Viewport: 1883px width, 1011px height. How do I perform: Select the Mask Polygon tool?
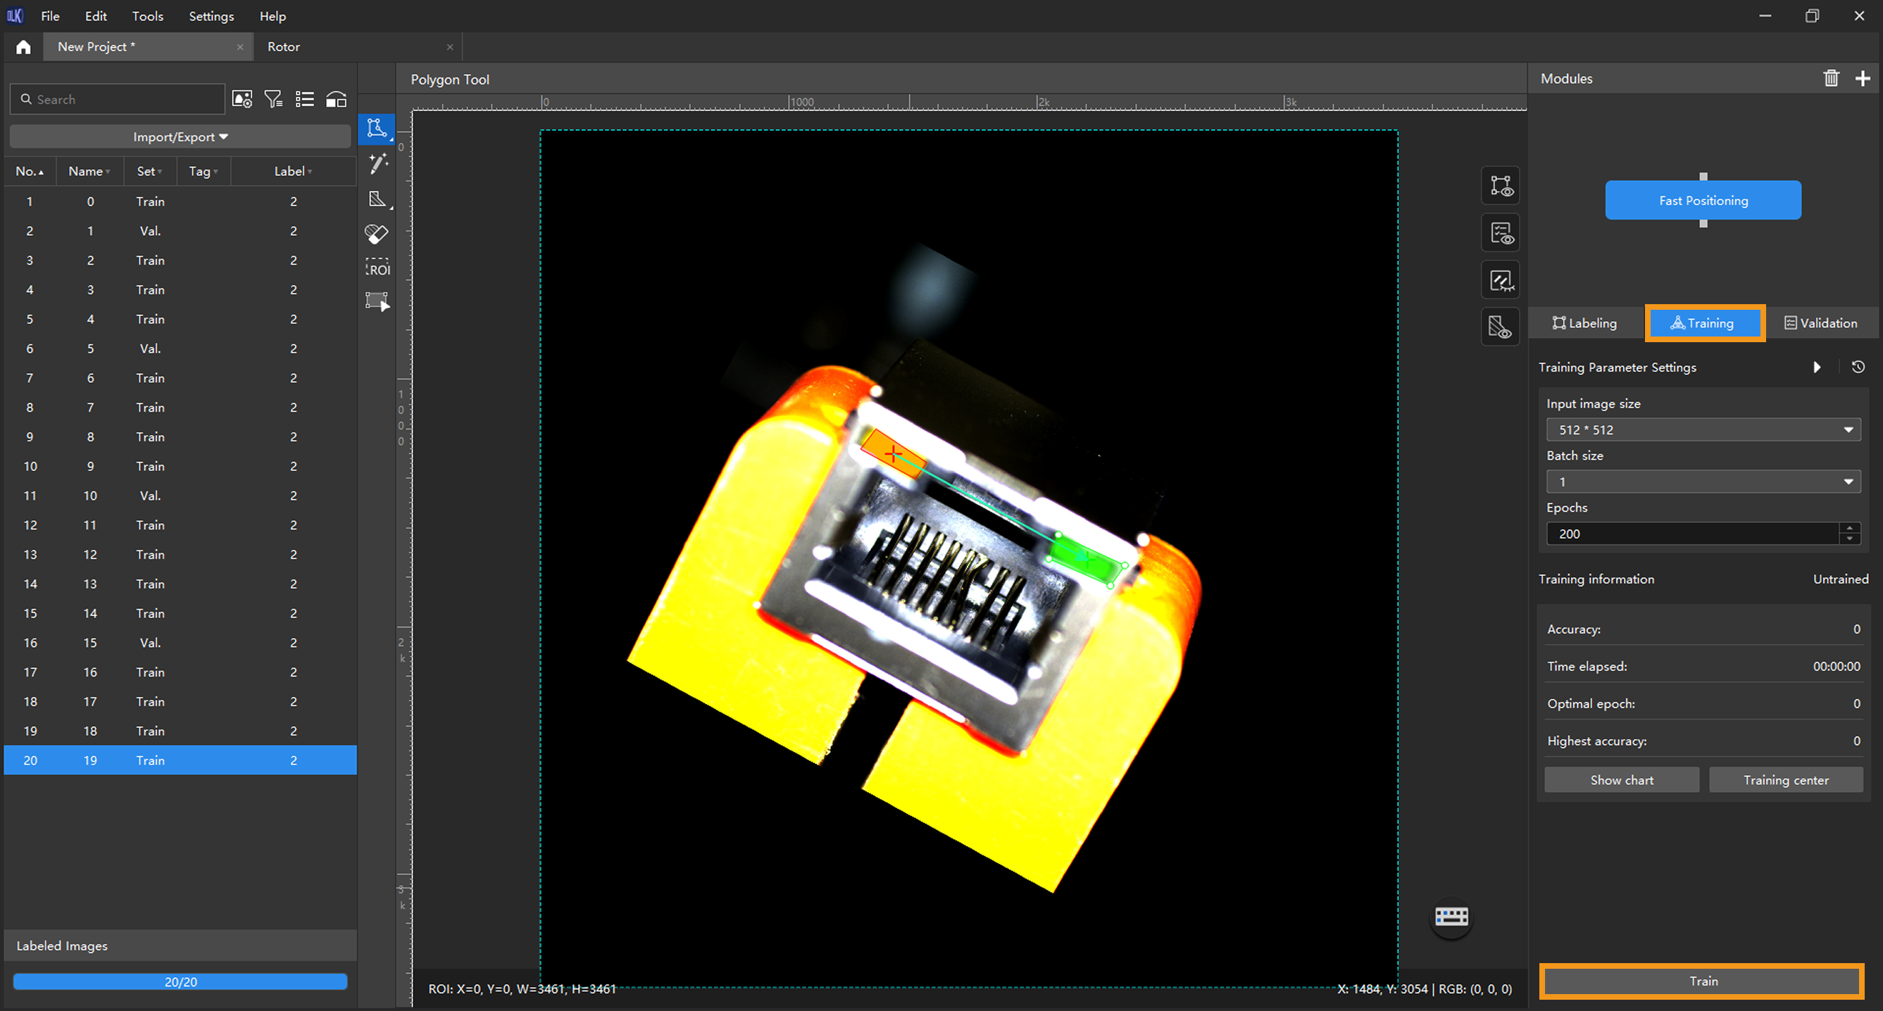tap(377, 199)
